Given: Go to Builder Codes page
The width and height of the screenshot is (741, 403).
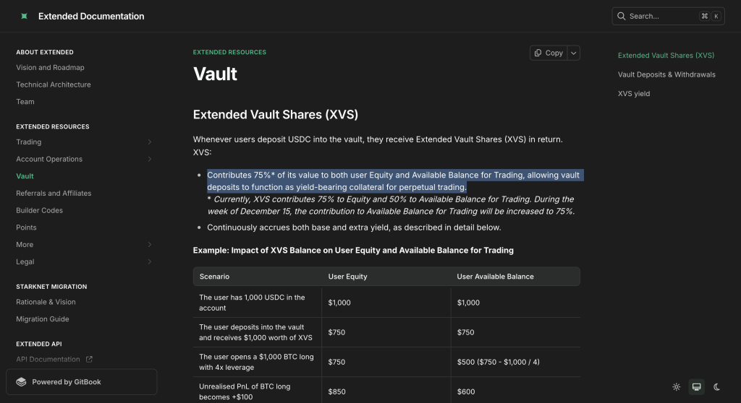Looking at the screenshot, I should point(39,210).
